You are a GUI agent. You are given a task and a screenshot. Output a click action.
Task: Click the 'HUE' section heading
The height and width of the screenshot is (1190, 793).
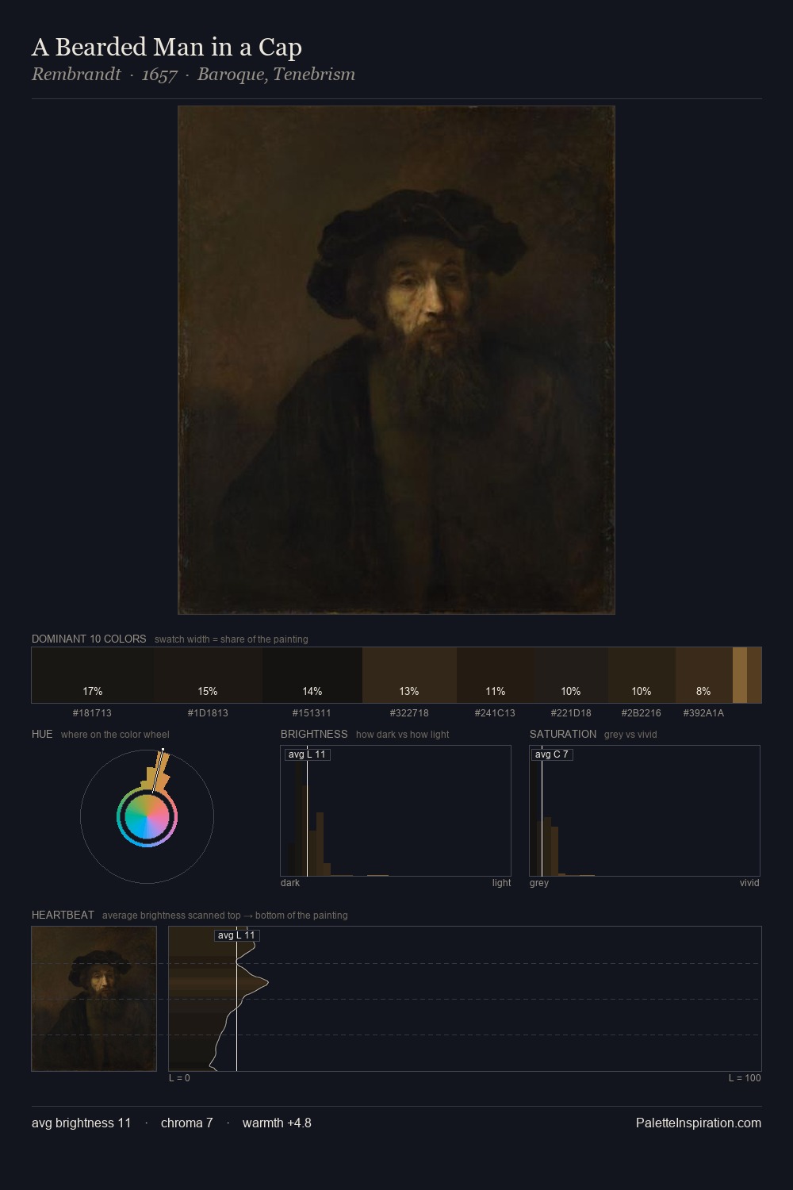coord(42,734)
